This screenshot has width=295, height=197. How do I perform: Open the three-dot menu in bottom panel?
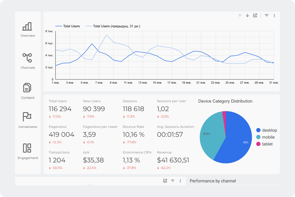180,181
